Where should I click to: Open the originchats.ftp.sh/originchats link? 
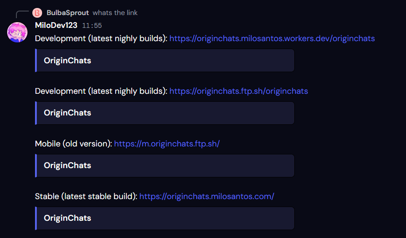pos(238,91)
